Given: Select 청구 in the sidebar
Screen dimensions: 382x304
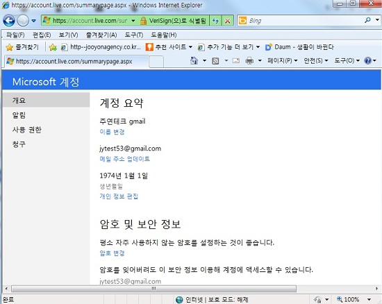Looking at the screenshot, I should [19, 144].
